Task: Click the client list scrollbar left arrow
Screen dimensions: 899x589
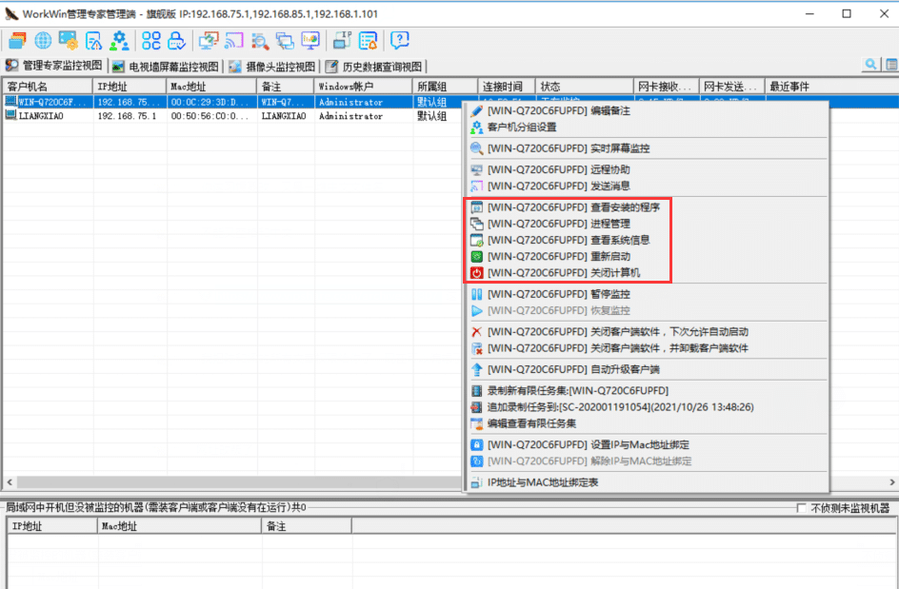Action: click(x=10, y=482)
